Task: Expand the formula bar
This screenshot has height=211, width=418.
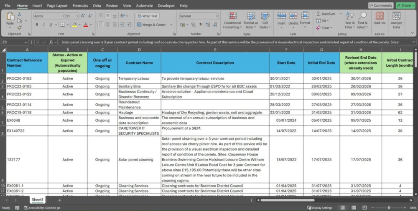Action: click(x=414, y=42)
